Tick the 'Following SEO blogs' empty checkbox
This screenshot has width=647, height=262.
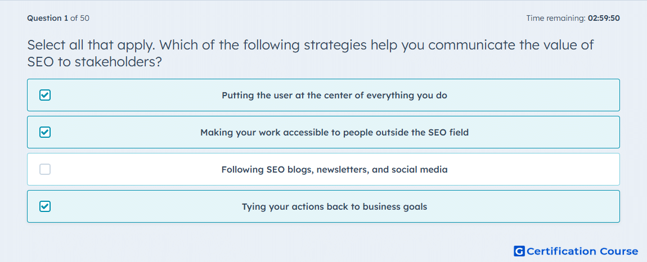[x=45, y=169]
